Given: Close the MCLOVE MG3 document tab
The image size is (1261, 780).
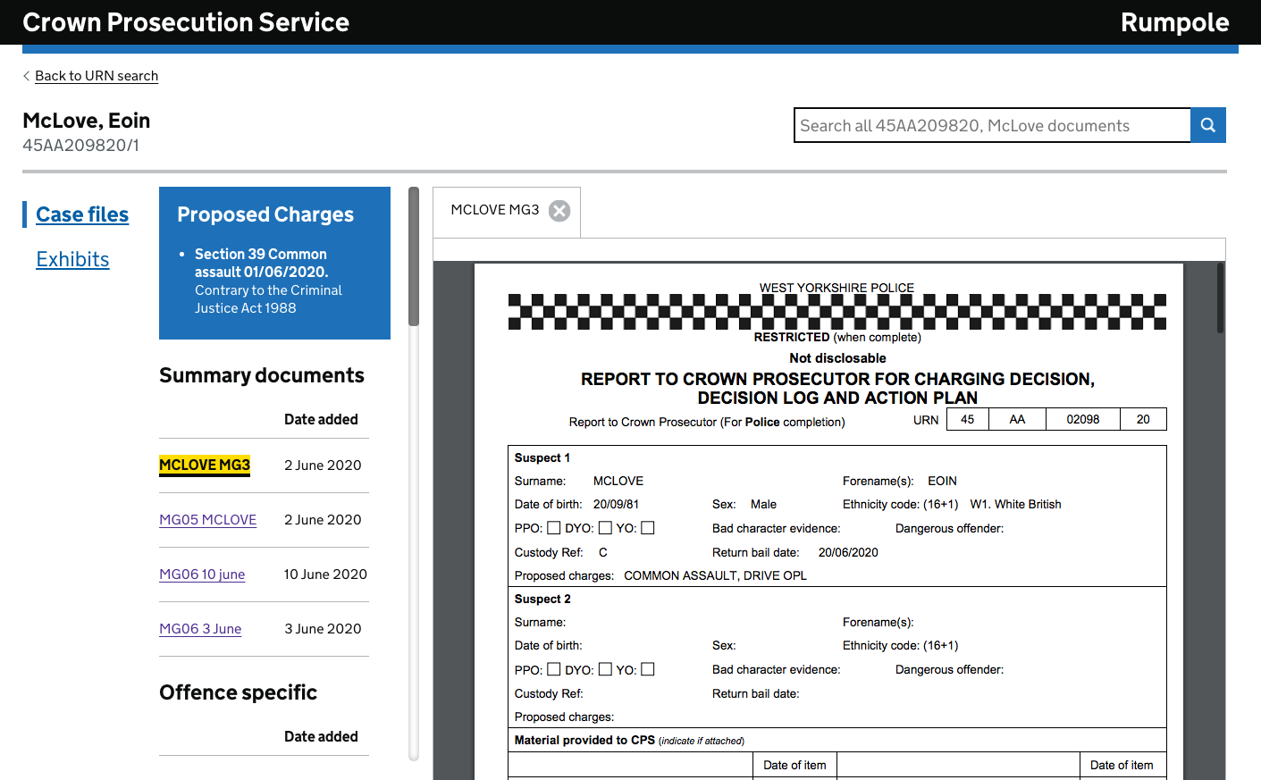Looking at the screenshot, I should point(559,211).
